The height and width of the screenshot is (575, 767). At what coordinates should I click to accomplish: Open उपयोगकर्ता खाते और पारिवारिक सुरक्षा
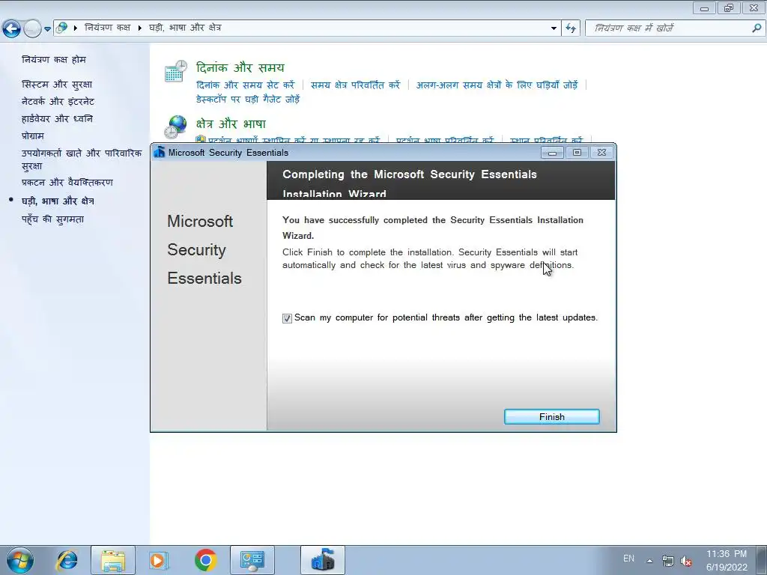(x=81, y=159)
